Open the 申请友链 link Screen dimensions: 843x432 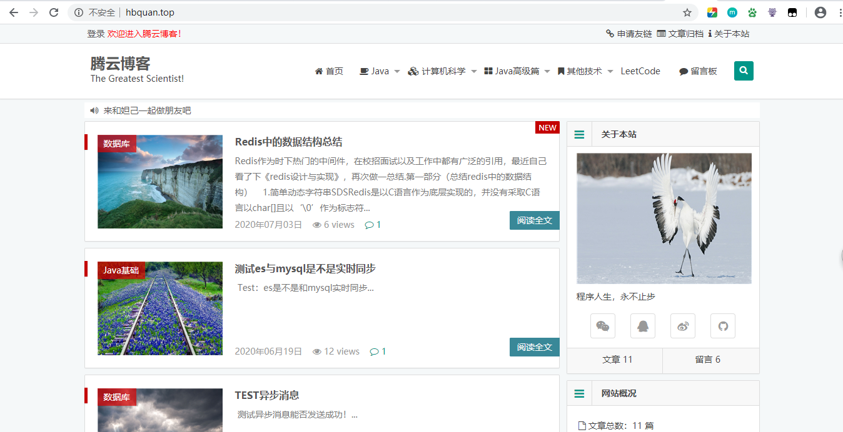coord(629,34)
